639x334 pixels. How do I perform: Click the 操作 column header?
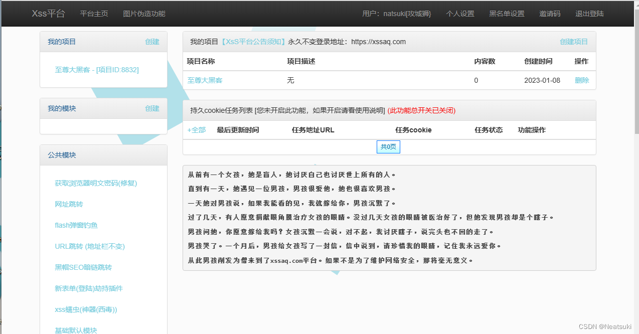pyautogui.click(x=581, y=61)
